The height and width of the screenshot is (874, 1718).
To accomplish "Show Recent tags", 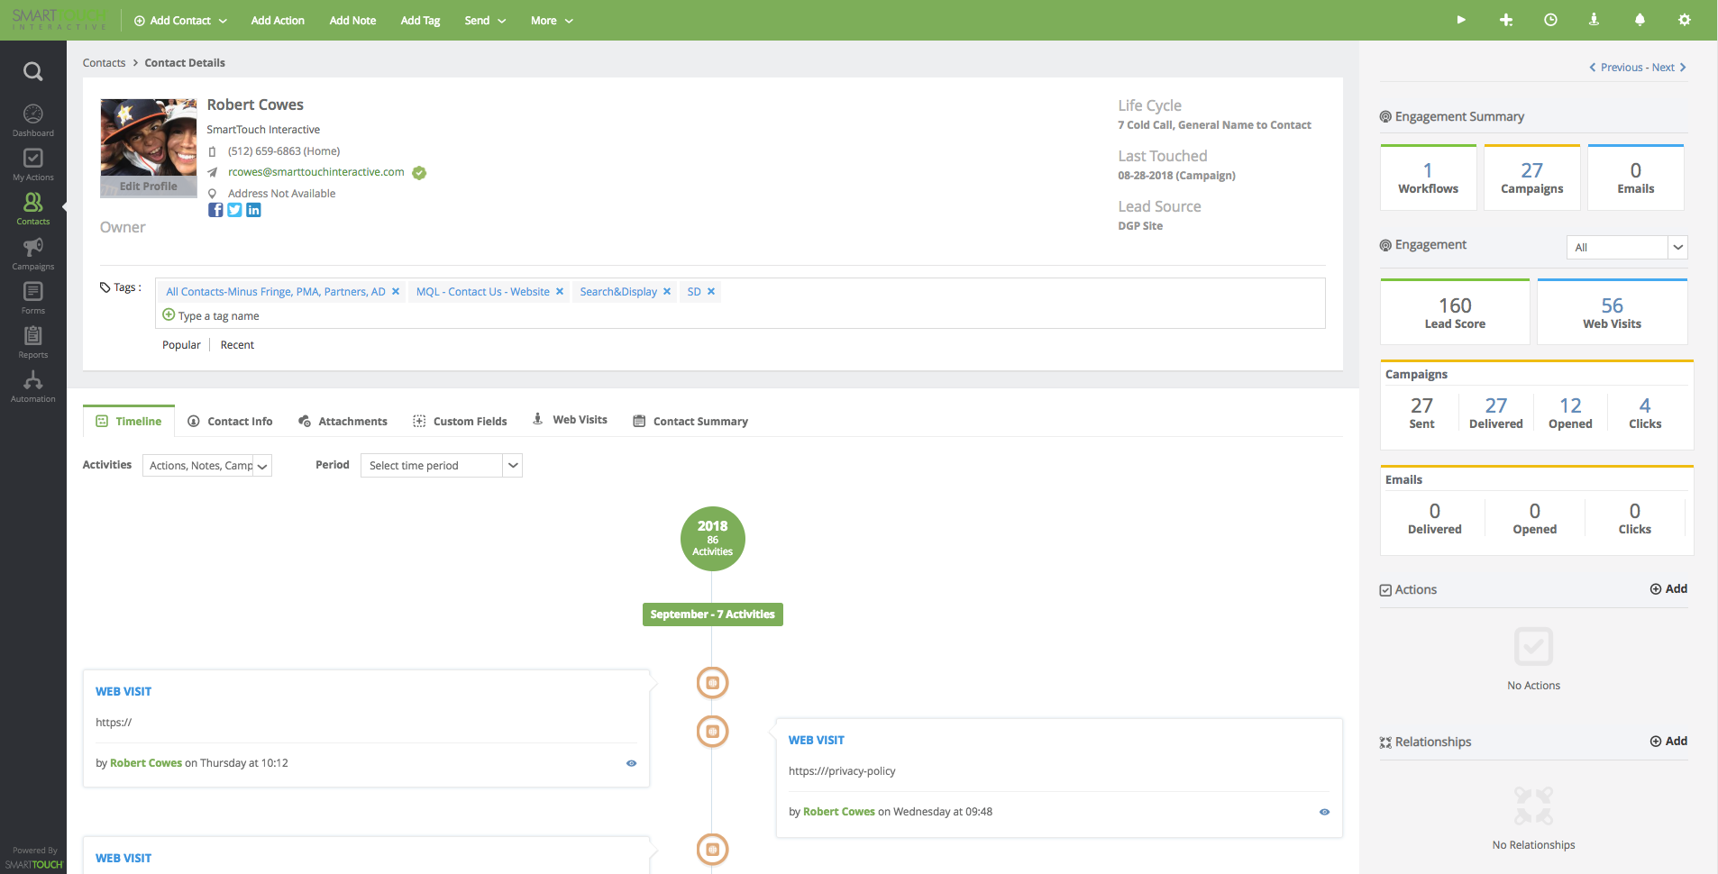I will click(x=237, y=345).
